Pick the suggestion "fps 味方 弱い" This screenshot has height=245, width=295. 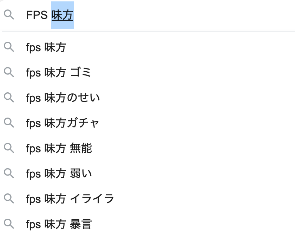click(x=59, y=173)
